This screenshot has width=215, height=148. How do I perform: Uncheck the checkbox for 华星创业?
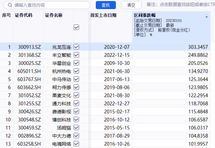point(76,63)
